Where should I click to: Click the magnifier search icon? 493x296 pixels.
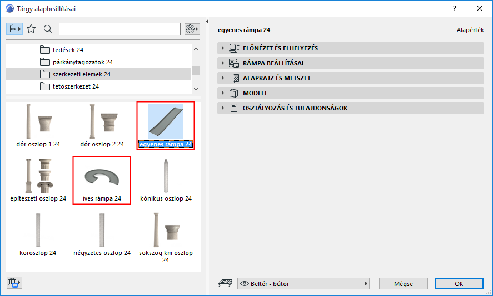(x=48, y=29)
